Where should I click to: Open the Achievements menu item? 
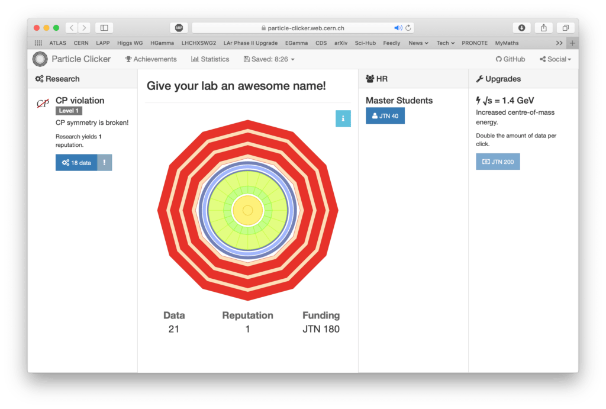pyautogui.click(x=151, y=59)
